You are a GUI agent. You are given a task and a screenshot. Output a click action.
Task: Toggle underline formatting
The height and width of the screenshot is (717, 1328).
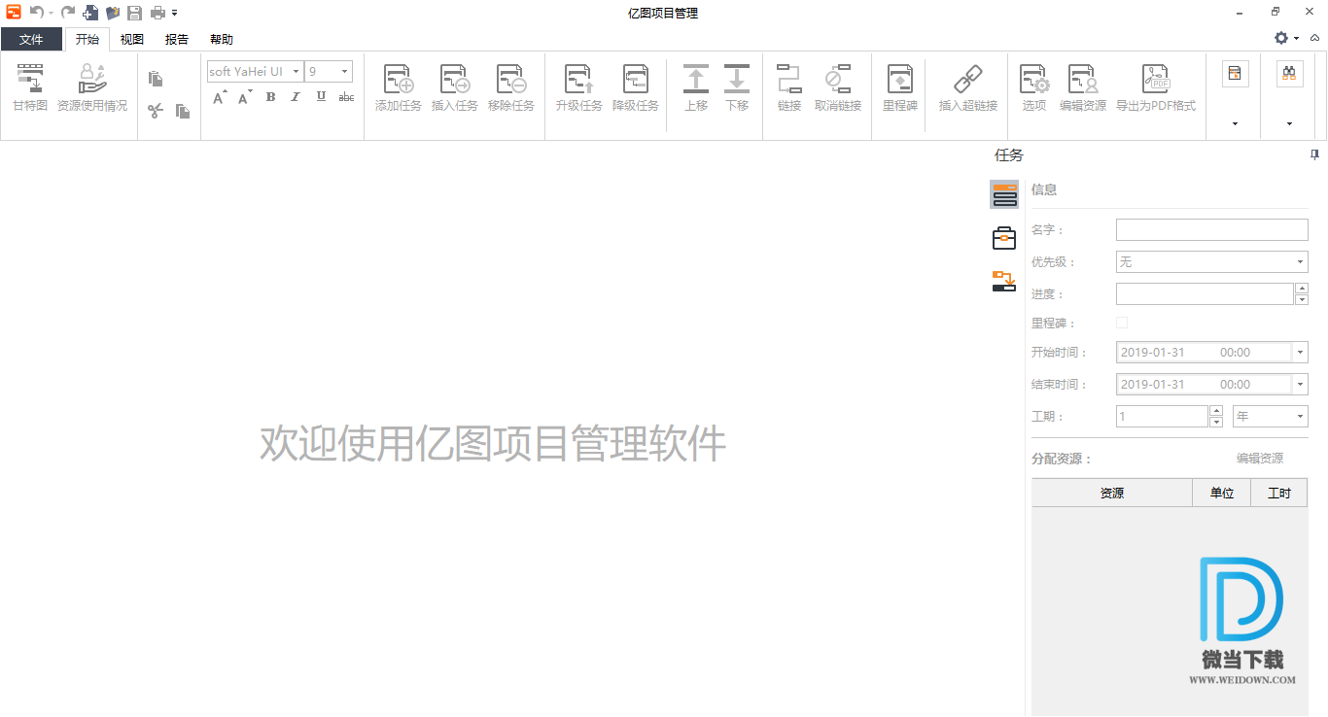click(321, 97)
